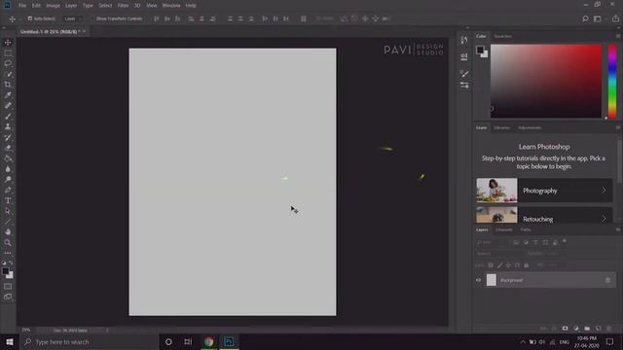Pick a color in the color field
Image resolution: width=623 pixels, height=350 pixels.
pyautogui.click(x=546, y=81)
